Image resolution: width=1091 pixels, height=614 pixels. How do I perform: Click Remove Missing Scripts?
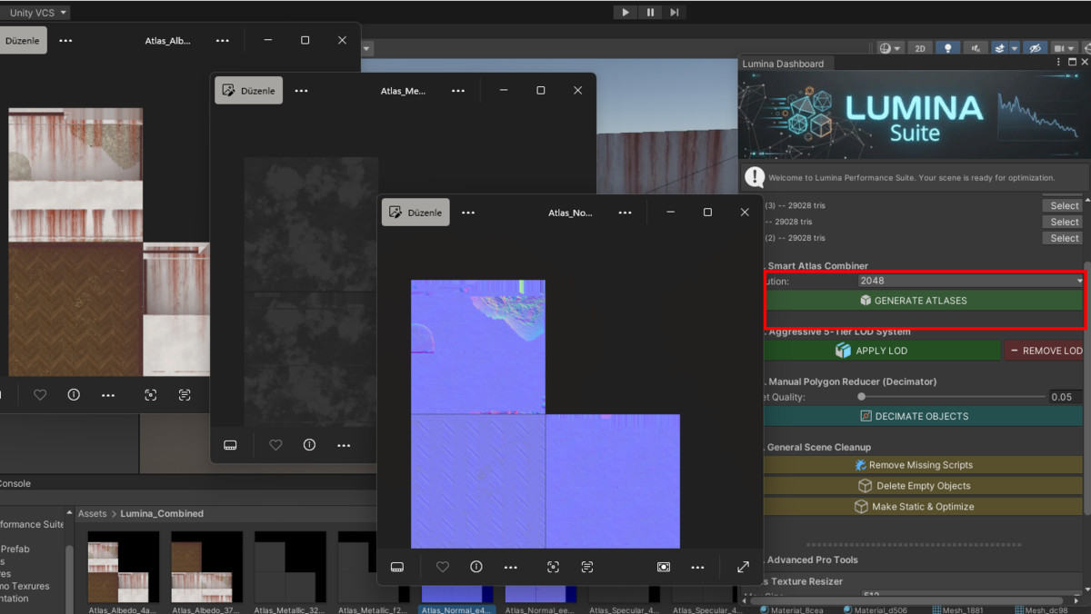[924, 465]
